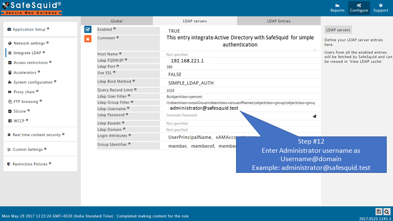Viewport: 393px width, 221px height.
Task: Click the send arrow icon beside Ldap Password
Action: click(314, 116)
